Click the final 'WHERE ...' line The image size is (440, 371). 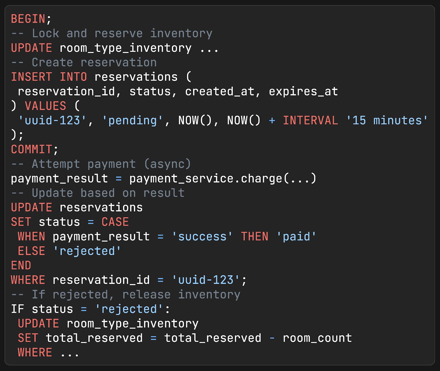click(x=49, y=353)
